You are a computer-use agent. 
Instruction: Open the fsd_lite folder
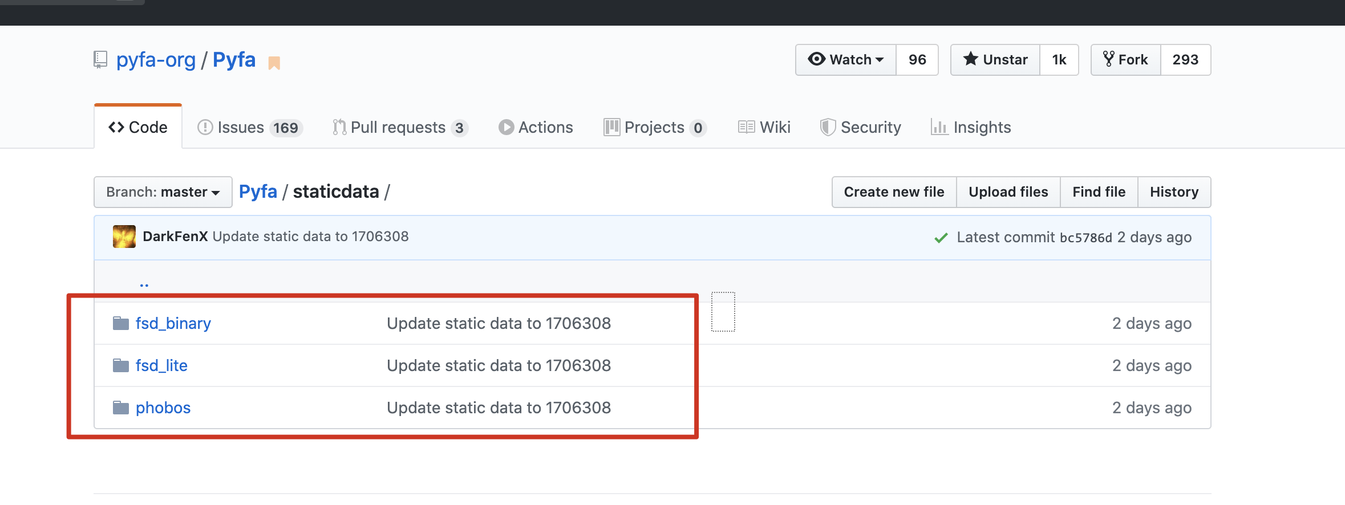click(x=161, y=365)
